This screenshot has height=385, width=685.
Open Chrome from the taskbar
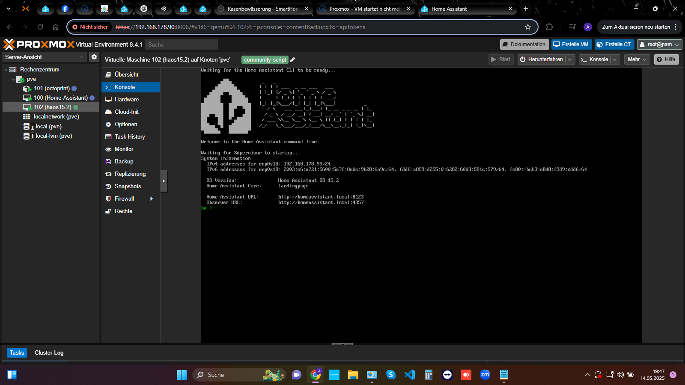[316, 375]
